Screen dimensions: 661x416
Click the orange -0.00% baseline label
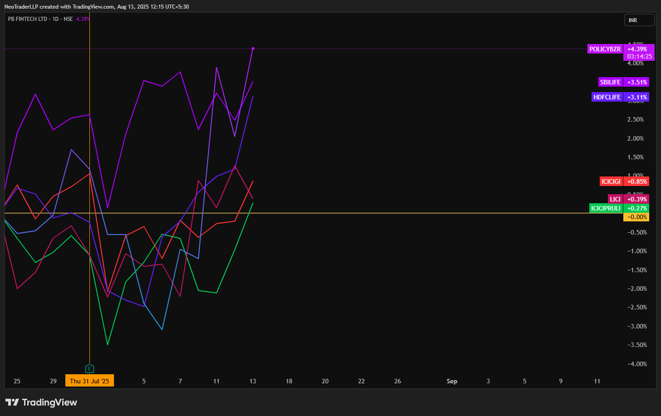tap(636, 217)
